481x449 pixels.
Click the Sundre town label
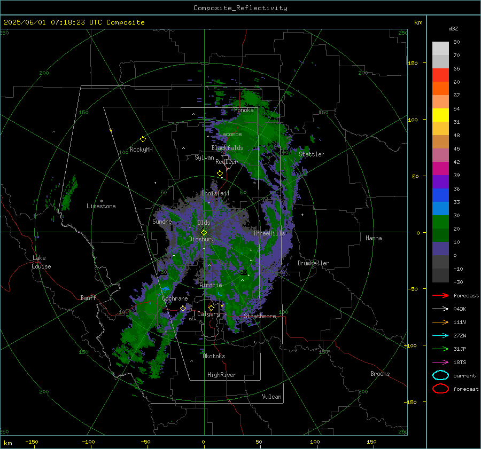pyautogui.click(x=162, y=221)
